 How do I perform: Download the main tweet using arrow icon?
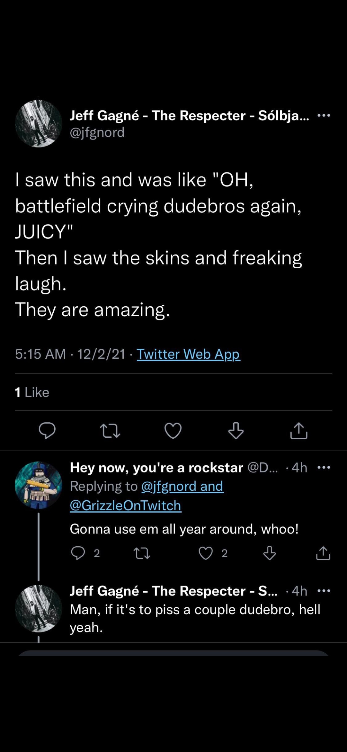[236, 430]
